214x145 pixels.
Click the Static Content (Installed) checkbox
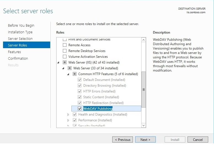pyautogui.click(x=80, y=97)
